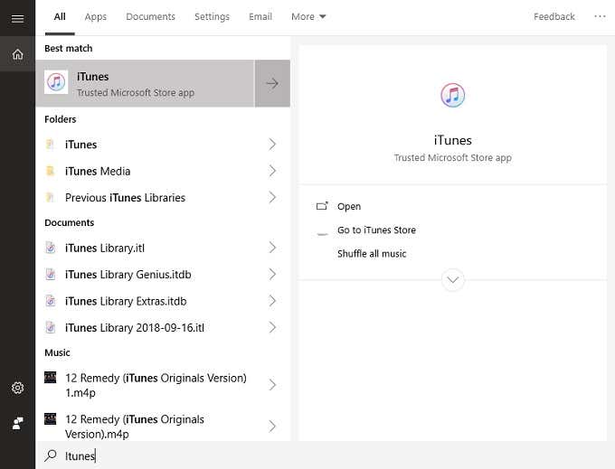Click the Home icon in sidebar
Screen dimensions: 615x469
17,54
